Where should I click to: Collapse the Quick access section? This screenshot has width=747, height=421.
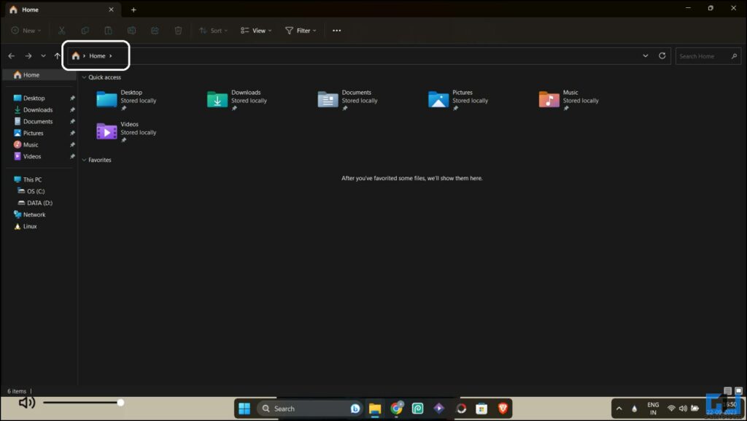point(84,77)
